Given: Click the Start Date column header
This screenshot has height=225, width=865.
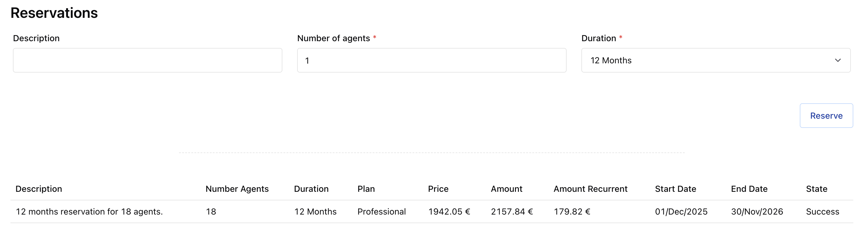Looking at the screenshot, I should tap(675, 189).
